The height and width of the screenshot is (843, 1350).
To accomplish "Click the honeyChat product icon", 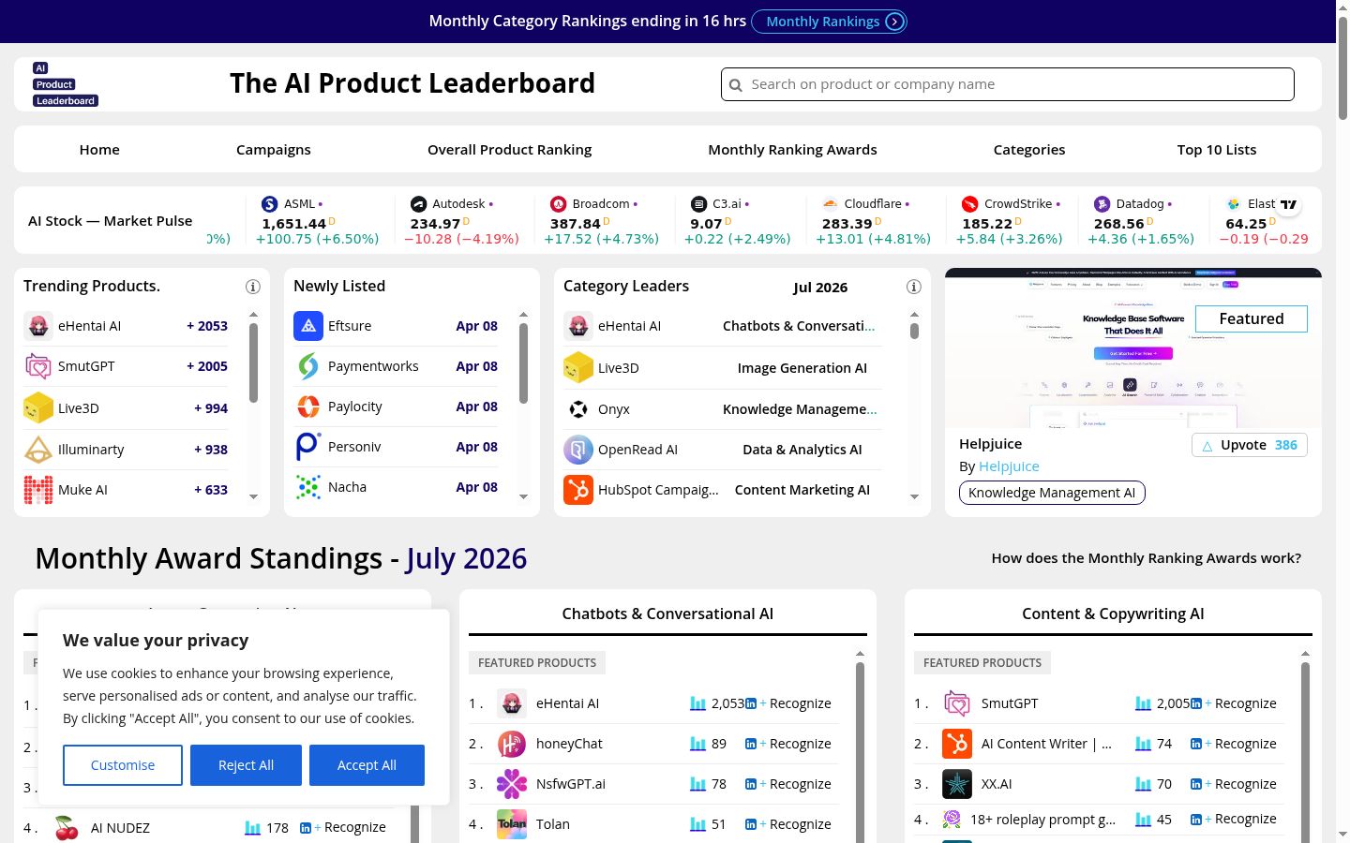I will pyautogui.click(x=512, y=745).
